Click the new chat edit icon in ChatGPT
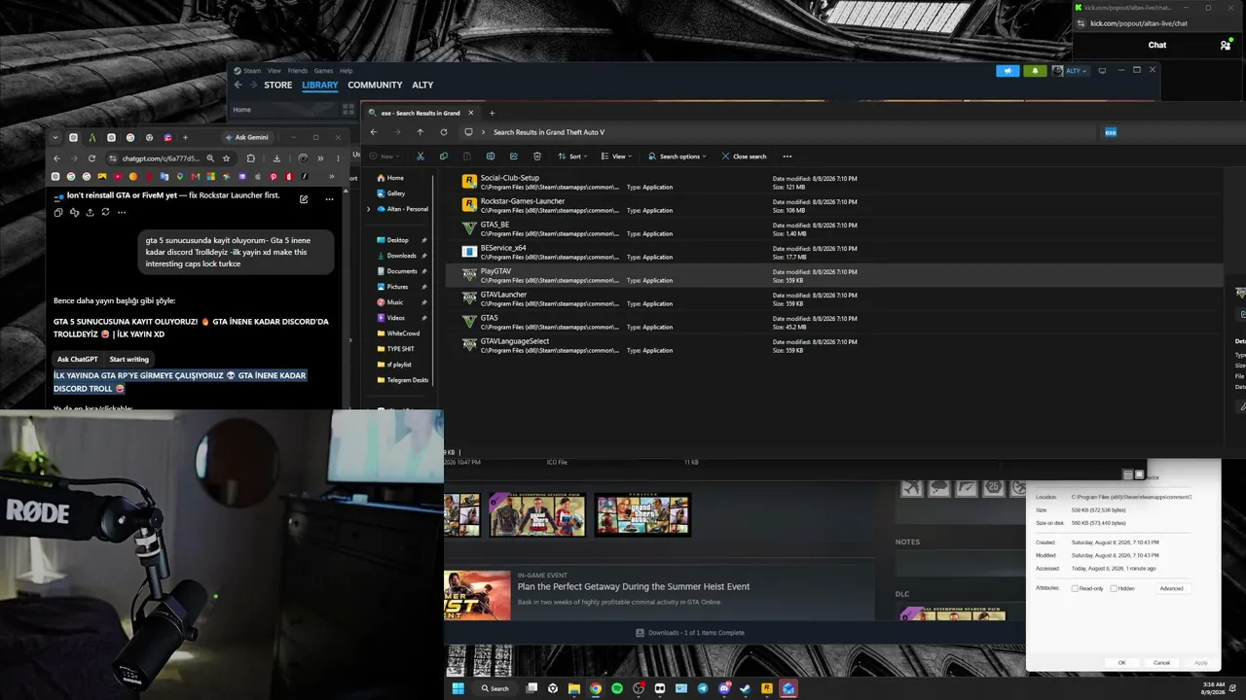 [x=304, y=199]
